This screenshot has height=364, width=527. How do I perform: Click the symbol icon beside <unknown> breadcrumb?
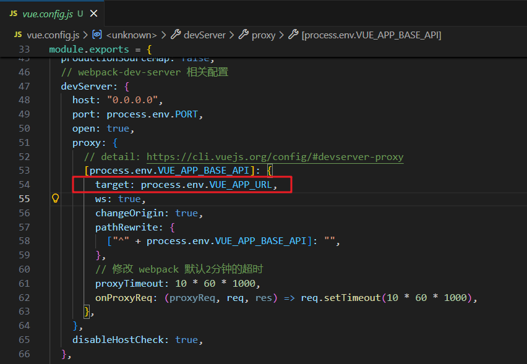pyautogui.click(x=97, y=35)
